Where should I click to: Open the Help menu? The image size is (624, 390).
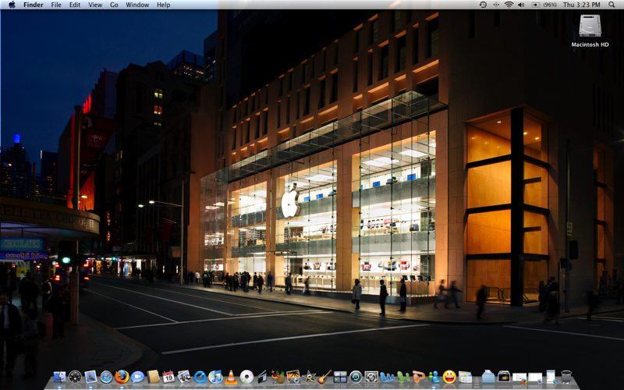click(163, 5)
